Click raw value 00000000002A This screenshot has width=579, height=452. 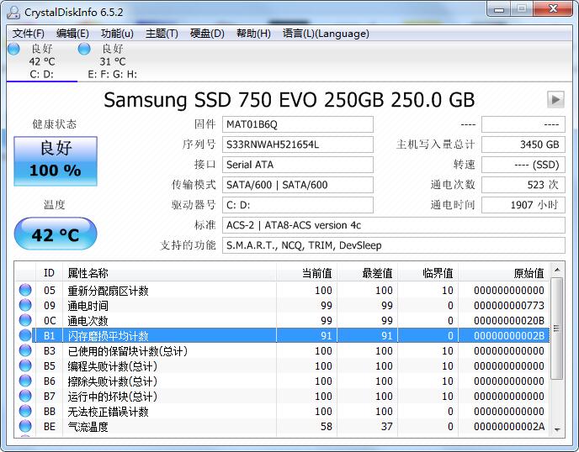(x=509, y=426)
